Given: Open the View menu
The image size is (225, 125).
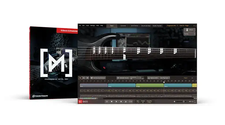Looking at the screenshot, I should click(x=97, y=26).
